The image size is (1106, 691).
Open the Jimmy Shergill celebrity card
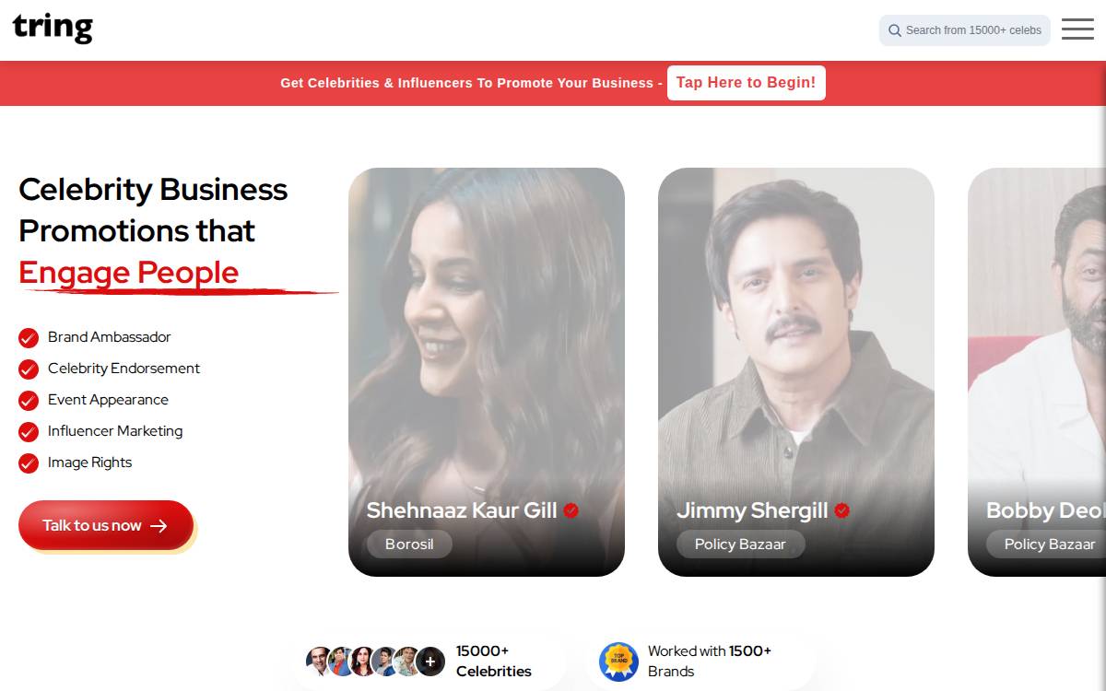796,372
